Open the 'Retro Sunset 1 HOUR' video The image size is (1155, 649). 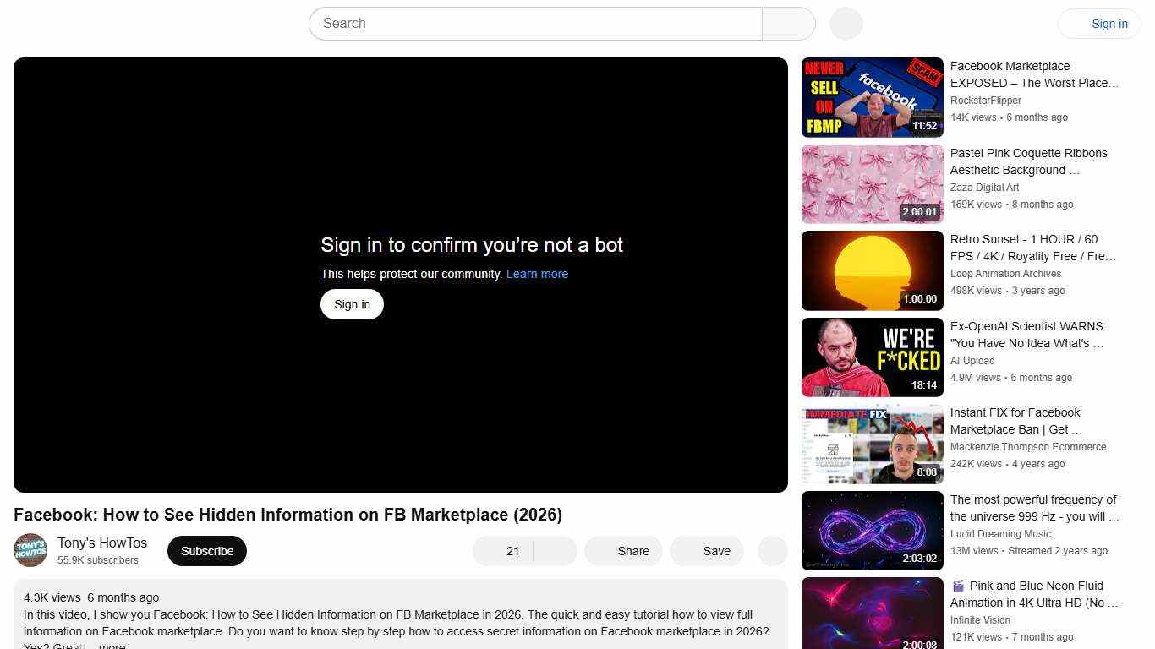tap(872, 270)
